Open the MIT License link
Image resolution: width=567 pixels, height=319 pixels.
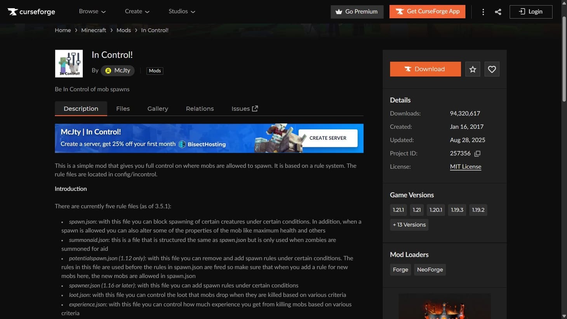(465, 167)
